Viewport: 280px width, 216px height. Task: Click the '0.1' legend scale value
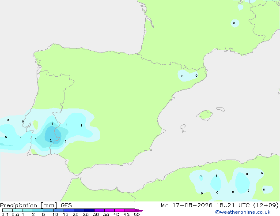(x=5, y=214)
